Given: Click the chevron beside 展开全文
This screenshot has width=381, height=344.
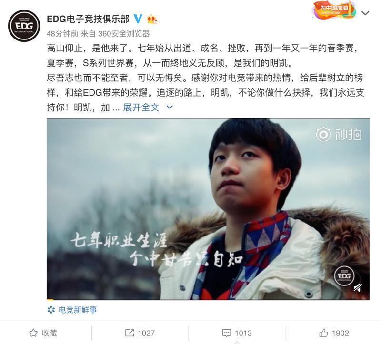Looking at the screenshot, I should pyautogui.click(x=170, y=107).
